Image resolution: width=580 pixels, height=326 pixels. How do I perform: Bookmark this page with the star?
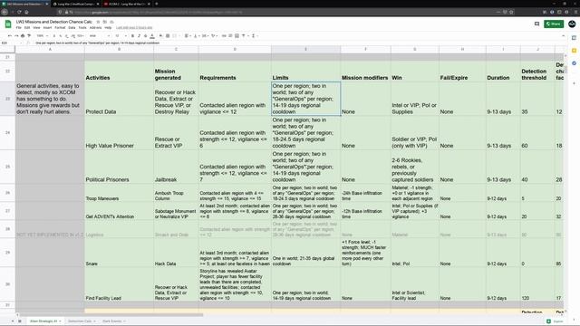coord(511,12)
